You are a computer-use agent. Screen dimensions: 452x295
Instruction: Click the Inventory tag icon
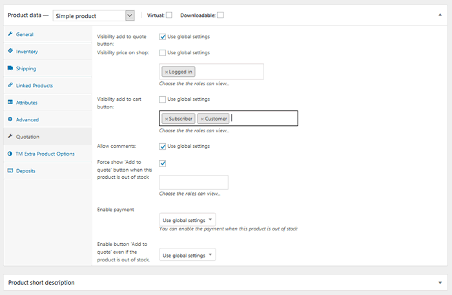click(10, 51)
